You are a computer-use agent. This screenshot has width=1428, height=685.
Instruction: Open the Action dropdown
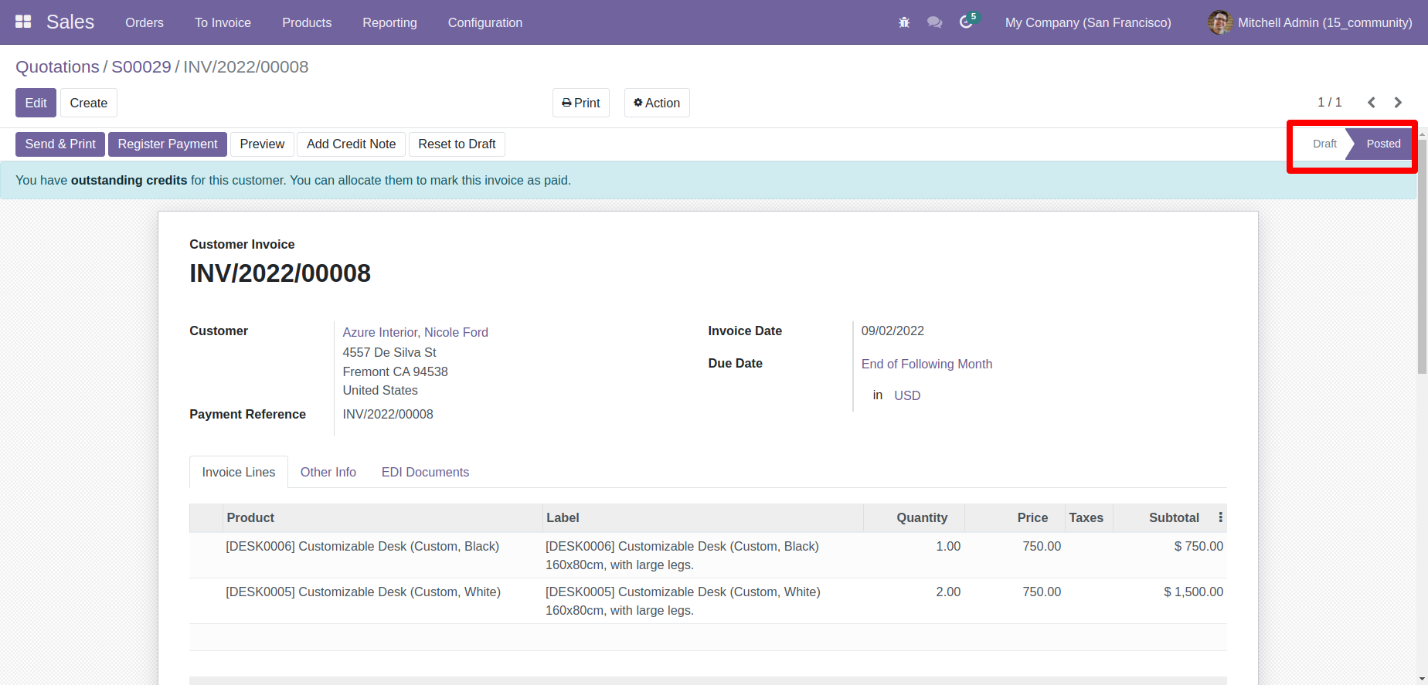pyautogui.click(x=657, y=103)
